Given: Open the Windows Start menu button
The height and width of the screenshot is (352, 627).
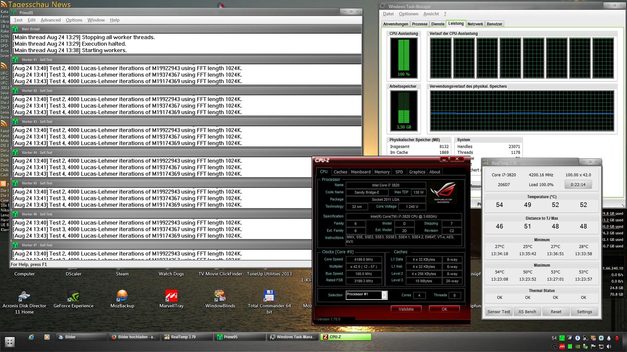Looking at the screenshot, I should point(9,342).
